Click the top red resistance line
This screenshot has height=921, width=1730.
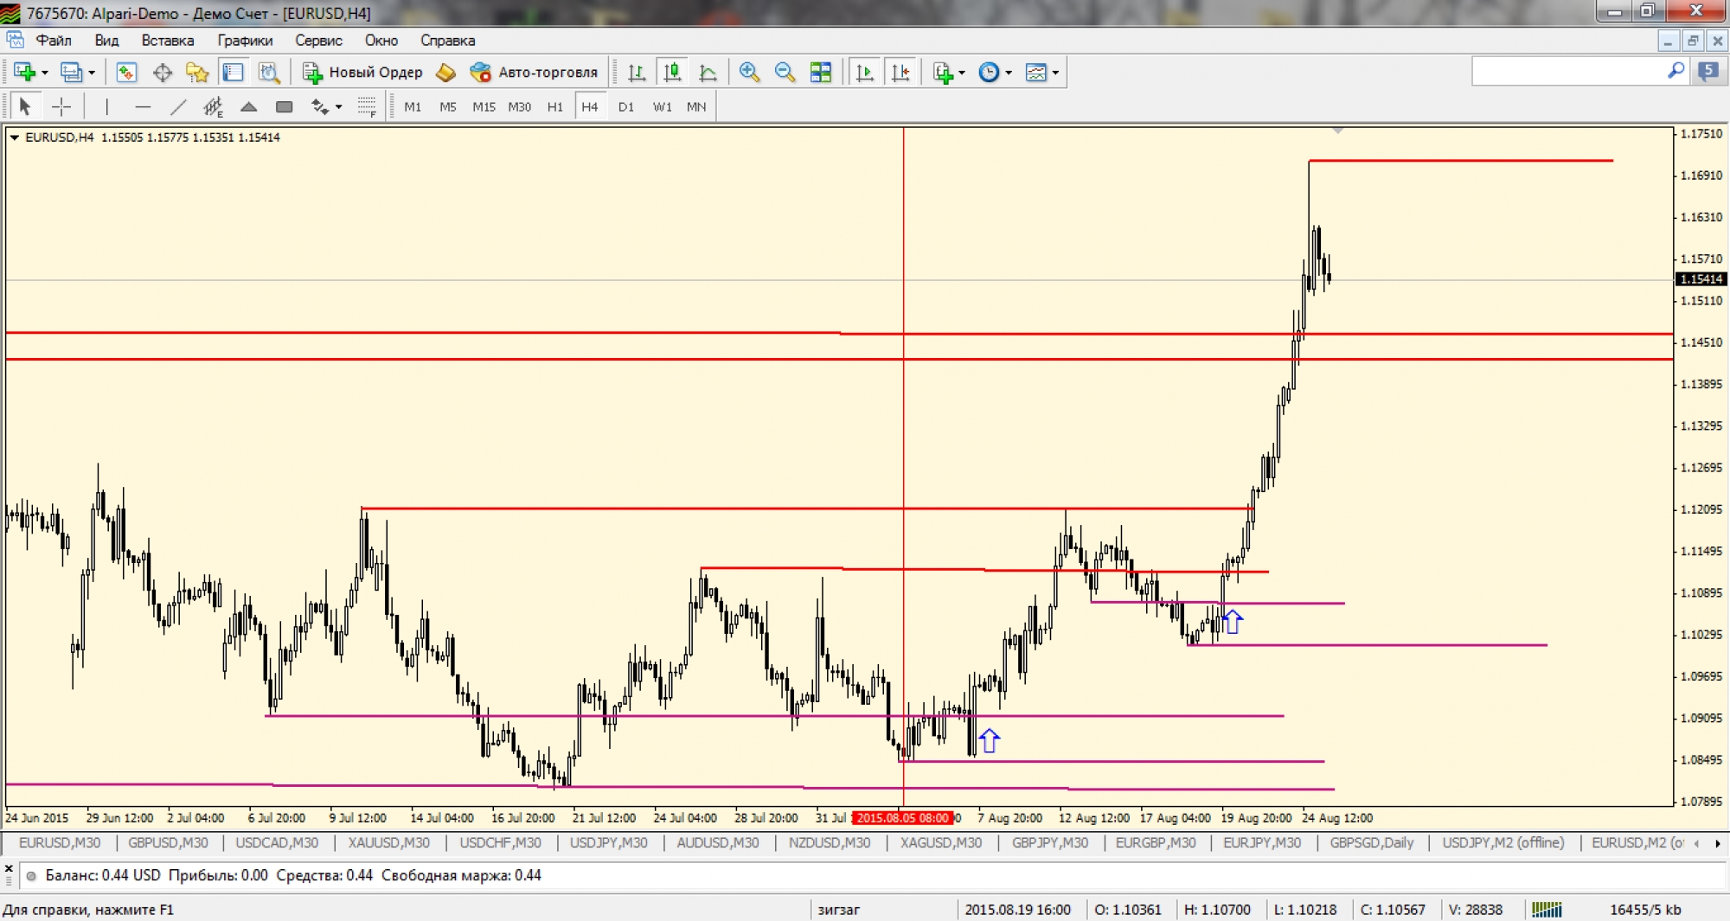tap(1460, 161)
